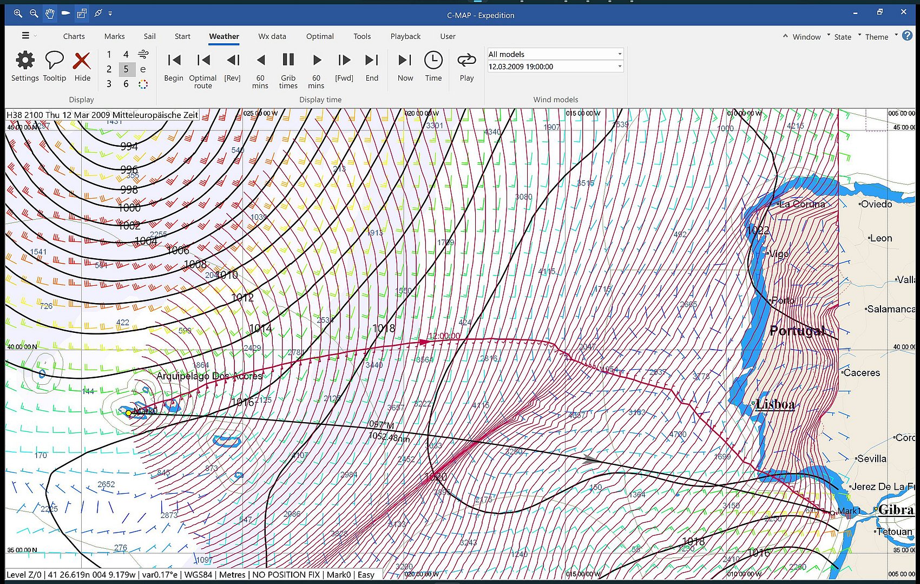This screenshot has height=584, width=920.
Task: Expand the All models dropdown
Action: [620, 54]
